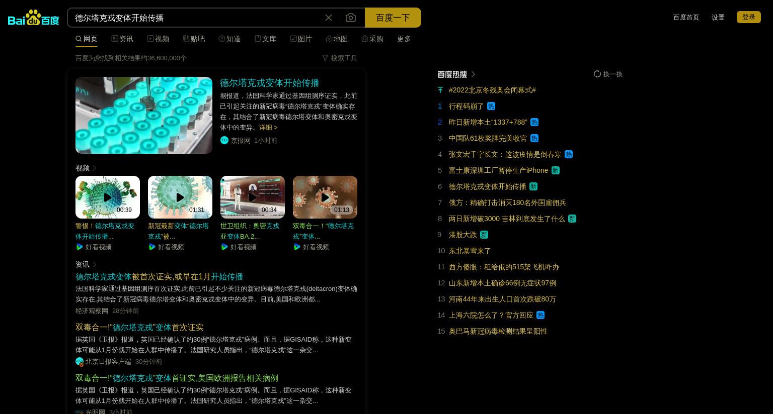Screen dimensions: 773x414
Task: Open video title 双毒合一！“德尔塔克戎”变体
Action: [x=323, y=231]
